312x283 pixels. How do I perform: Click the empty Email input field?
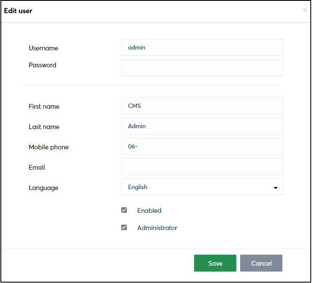[x=202, y=167]
